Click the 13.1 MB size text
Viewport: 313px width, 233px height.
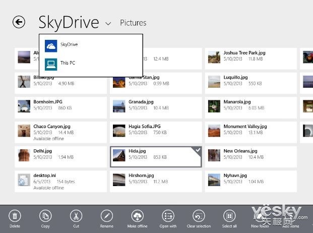[x=256, y=133]
